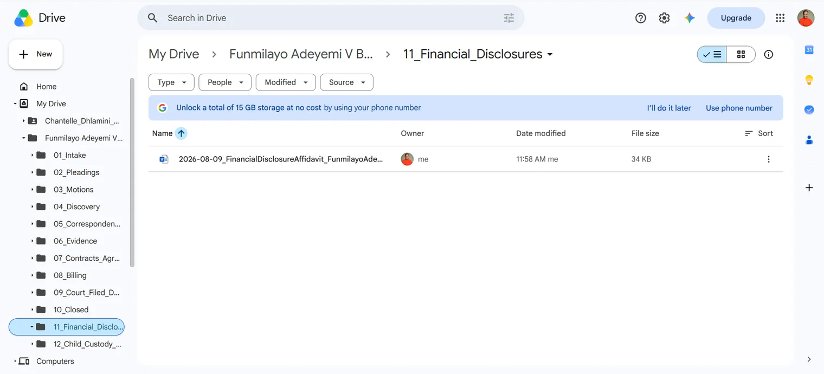Expand the Chantelle_Dhlamini folder arrow

point(24,121)
